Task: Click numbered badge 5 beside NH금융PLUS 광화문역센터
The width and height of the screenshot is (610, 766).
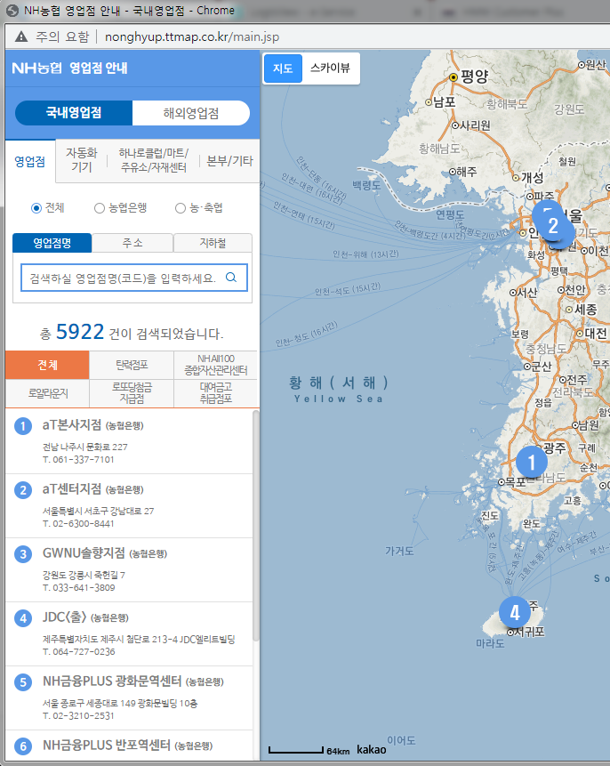Action: click(23, 682)
